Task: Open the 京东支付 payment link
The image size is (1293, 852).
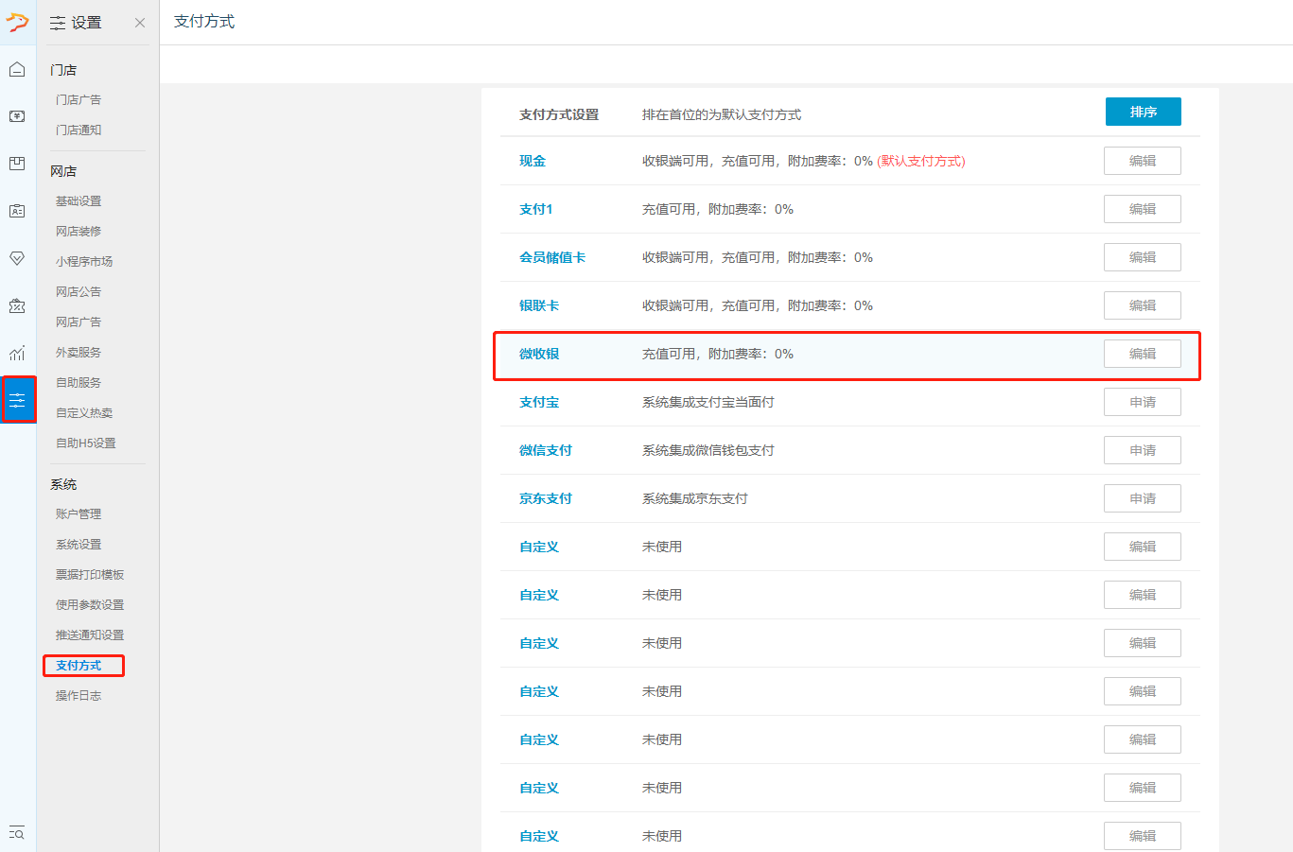Action: point(546,498)
